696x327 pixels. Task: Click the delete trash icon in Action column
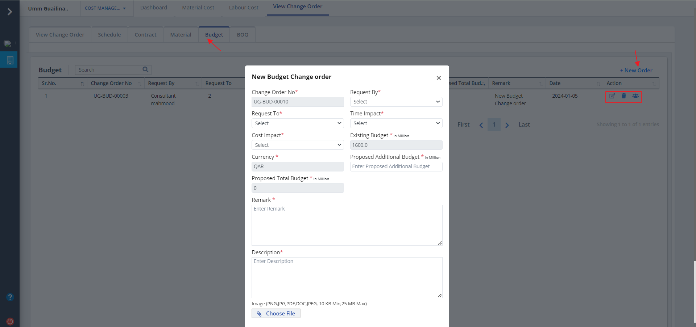[x=623, y=96]
